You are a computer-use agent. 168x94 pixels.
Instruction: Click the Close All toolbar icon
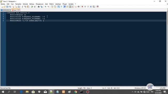tap(16, 7)
